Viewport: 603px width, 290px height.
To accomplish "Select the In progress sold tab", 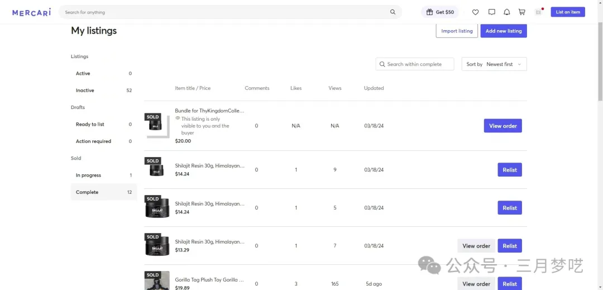I will click(x=104, y=175).
